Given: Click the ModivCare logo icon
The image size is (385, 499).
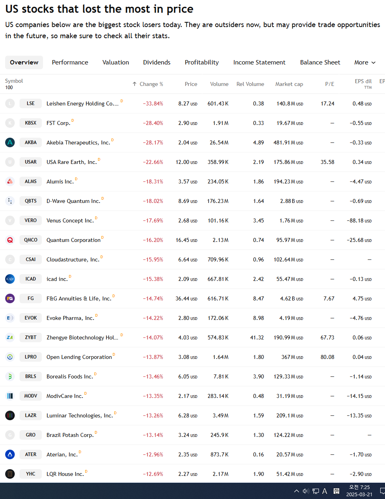Looking at the screenshot, I should [10, 396].
